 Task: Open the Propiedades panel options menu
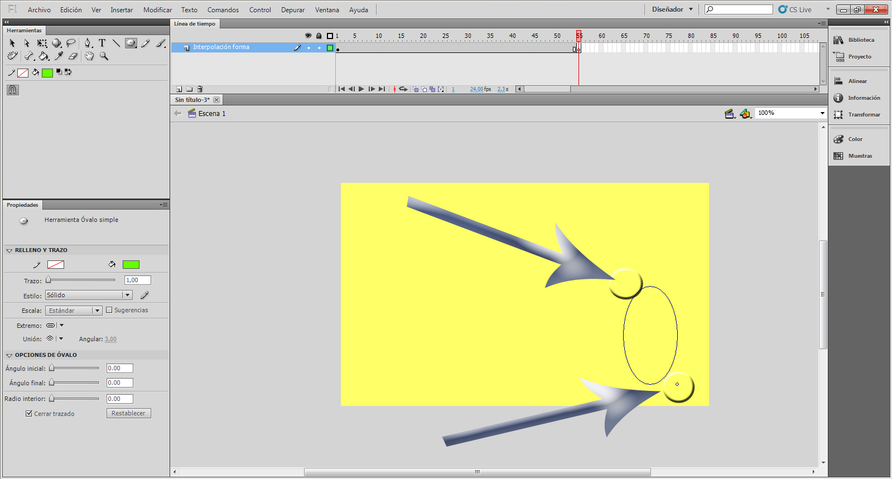(x=163, y=205)
